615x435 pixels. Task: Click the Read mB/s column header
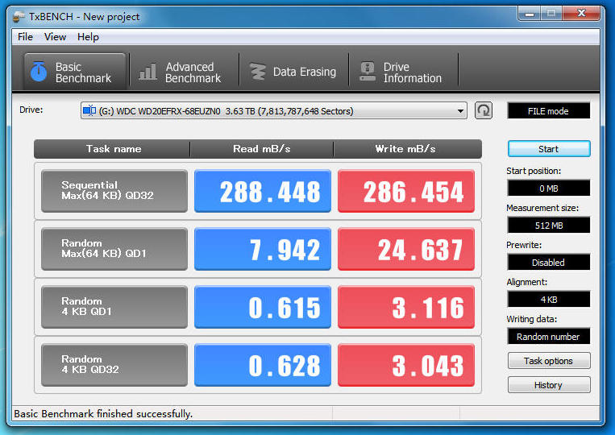[x=262, y=149]
